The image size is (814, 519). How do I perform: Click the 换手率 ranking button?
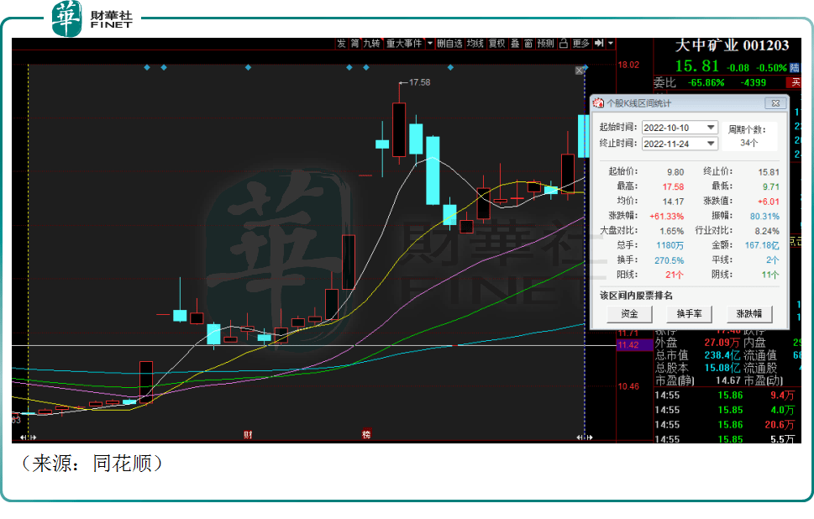689,314
